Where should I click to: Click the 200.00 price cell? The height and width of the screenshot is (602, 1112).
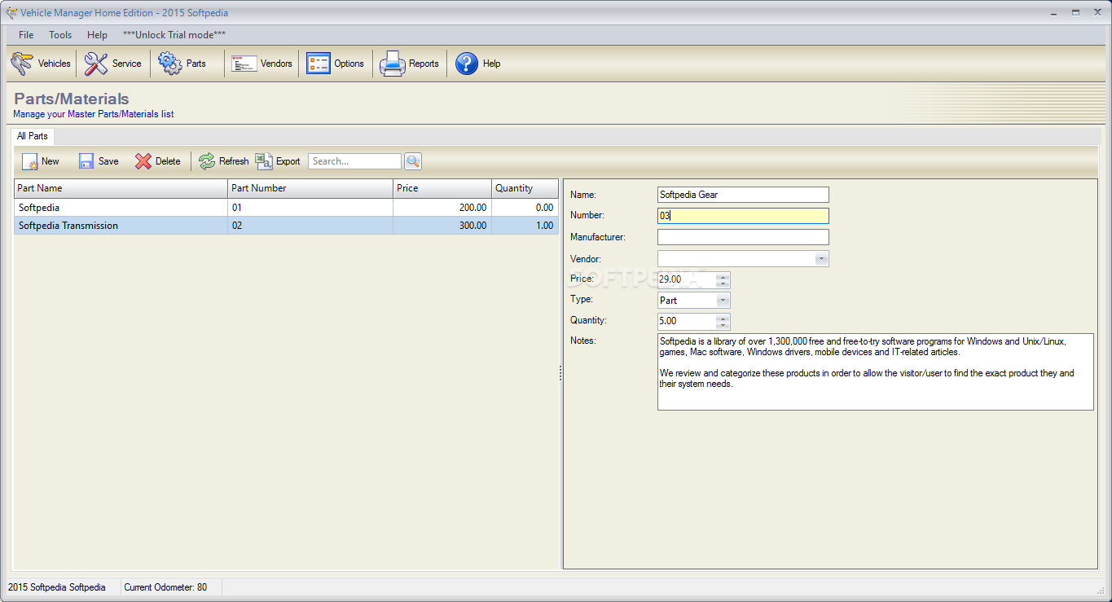point(442,208)
